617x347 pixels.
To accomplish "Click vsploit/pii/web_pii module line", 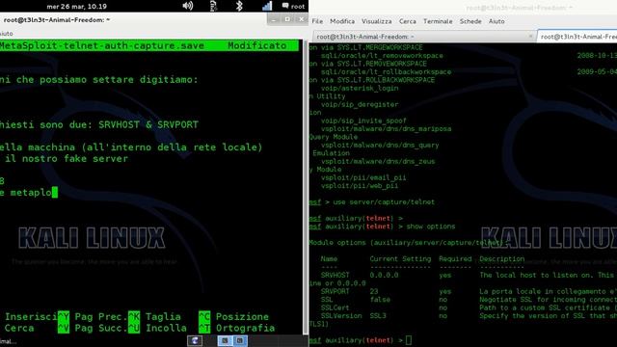I will pos(360,186).
